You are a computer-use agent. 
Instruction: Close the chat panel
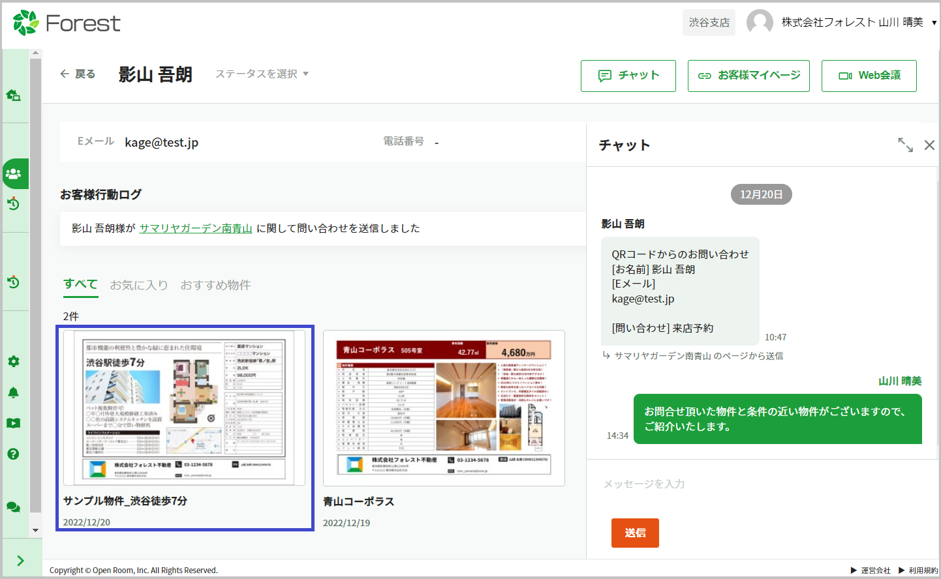(929, 145)
